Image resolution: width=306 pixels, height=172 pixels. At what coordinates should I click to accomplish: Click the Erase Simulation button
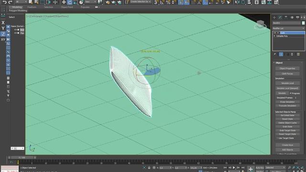[x=287, y=102]
